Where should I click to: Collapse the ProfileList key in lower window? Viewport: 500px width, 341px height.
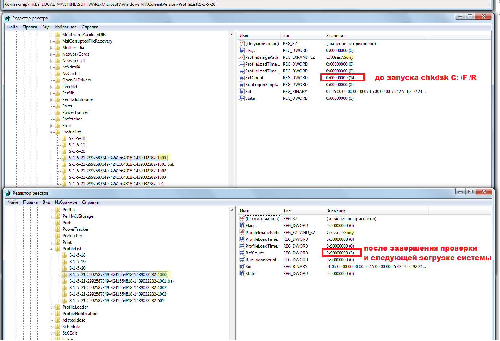52,249
